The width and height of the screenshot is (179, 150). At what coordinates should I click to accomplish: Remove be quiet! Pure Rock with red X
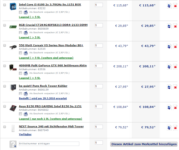[175, 87]
